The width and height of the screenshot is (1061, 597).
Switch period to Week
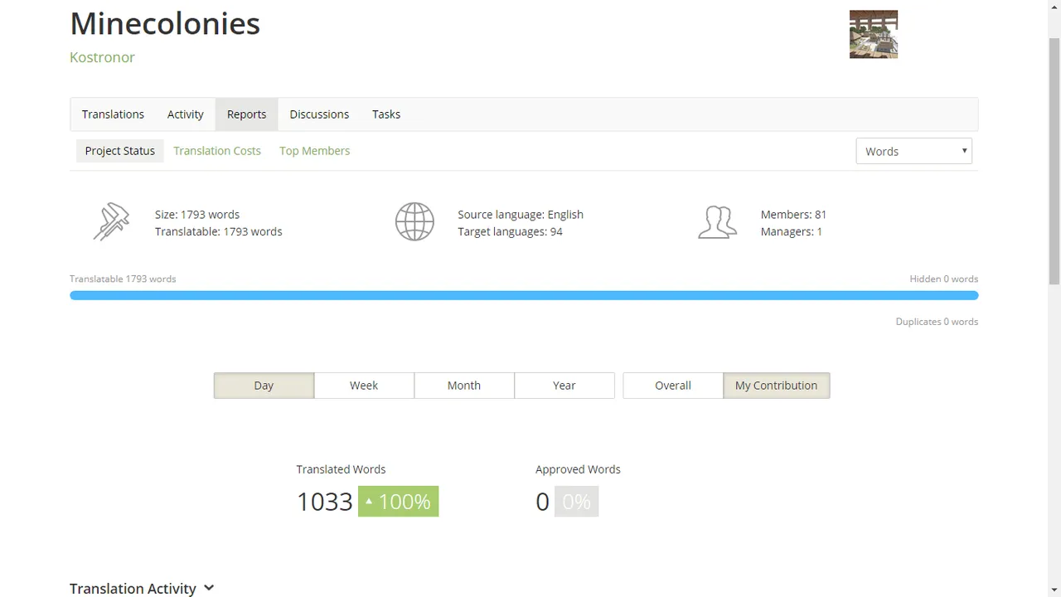(364, 386)
